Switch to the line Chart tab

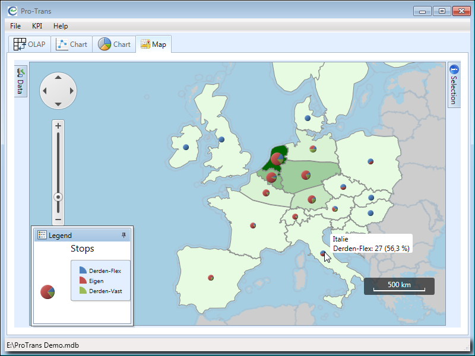click(72, 44)
